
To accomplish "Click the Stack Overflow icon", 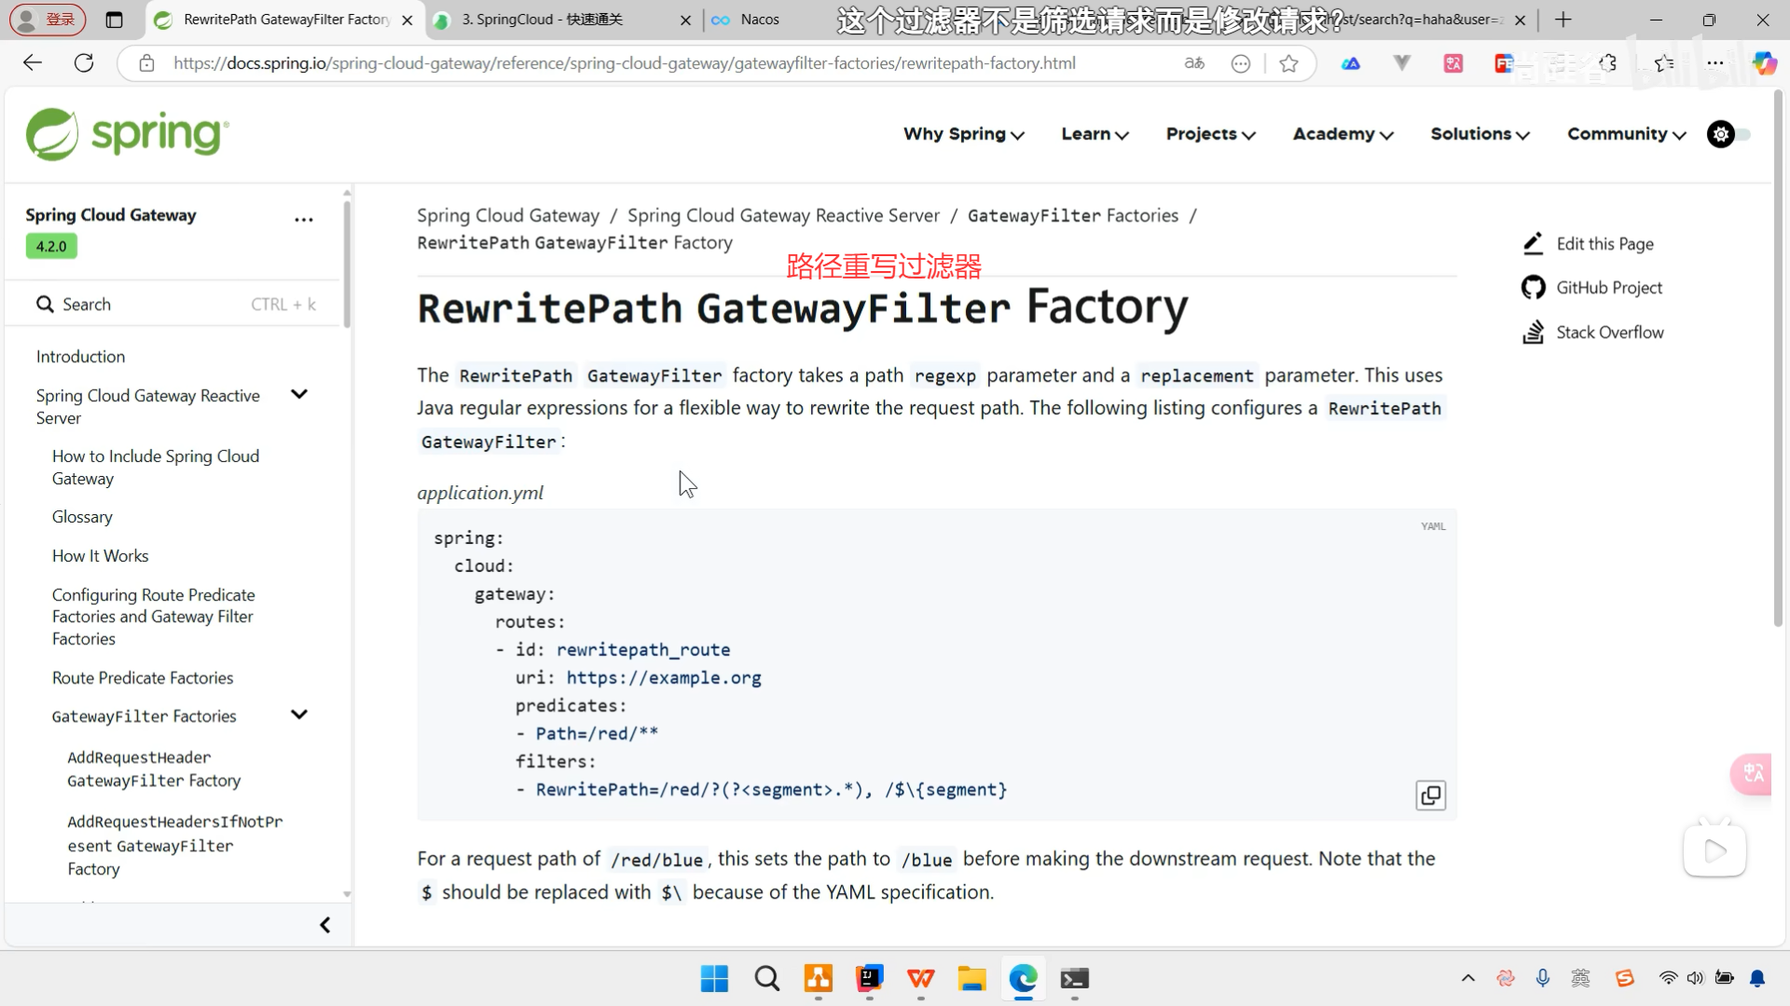I will point(1534,333).
